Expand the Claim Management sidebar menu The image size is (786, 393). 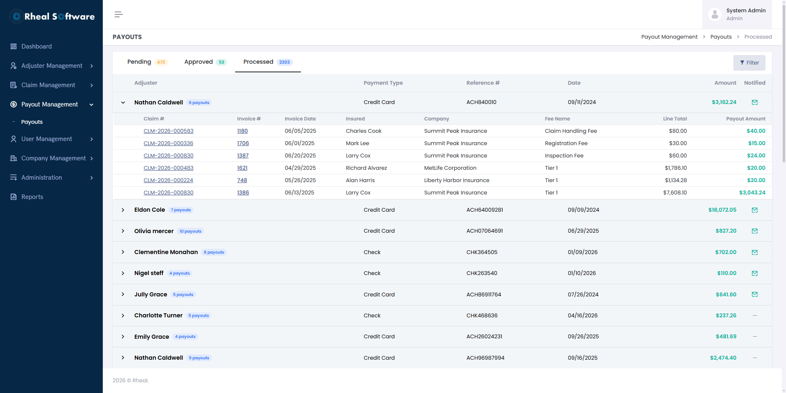(x=51, y=85)
